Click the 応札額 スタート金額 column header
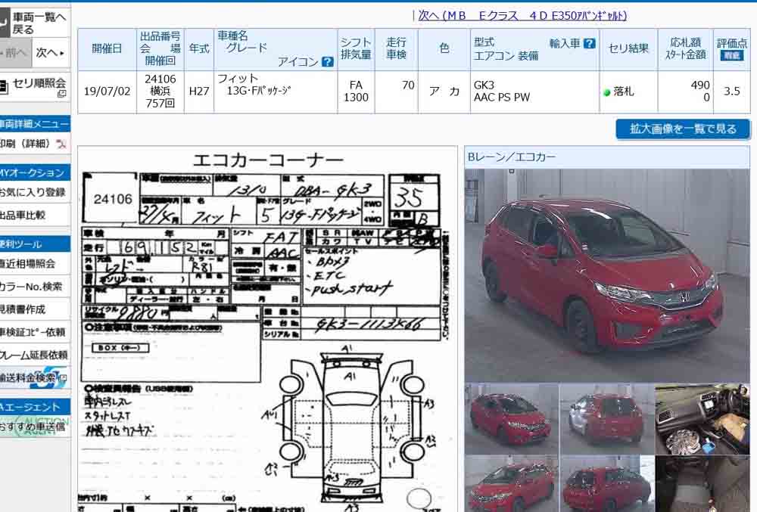Screen dimensions: 757x512 [686, 49]
